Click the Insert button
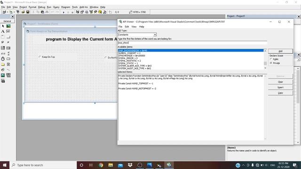Image resolution: width=301 pixels, height=169 pixels. 280,87
